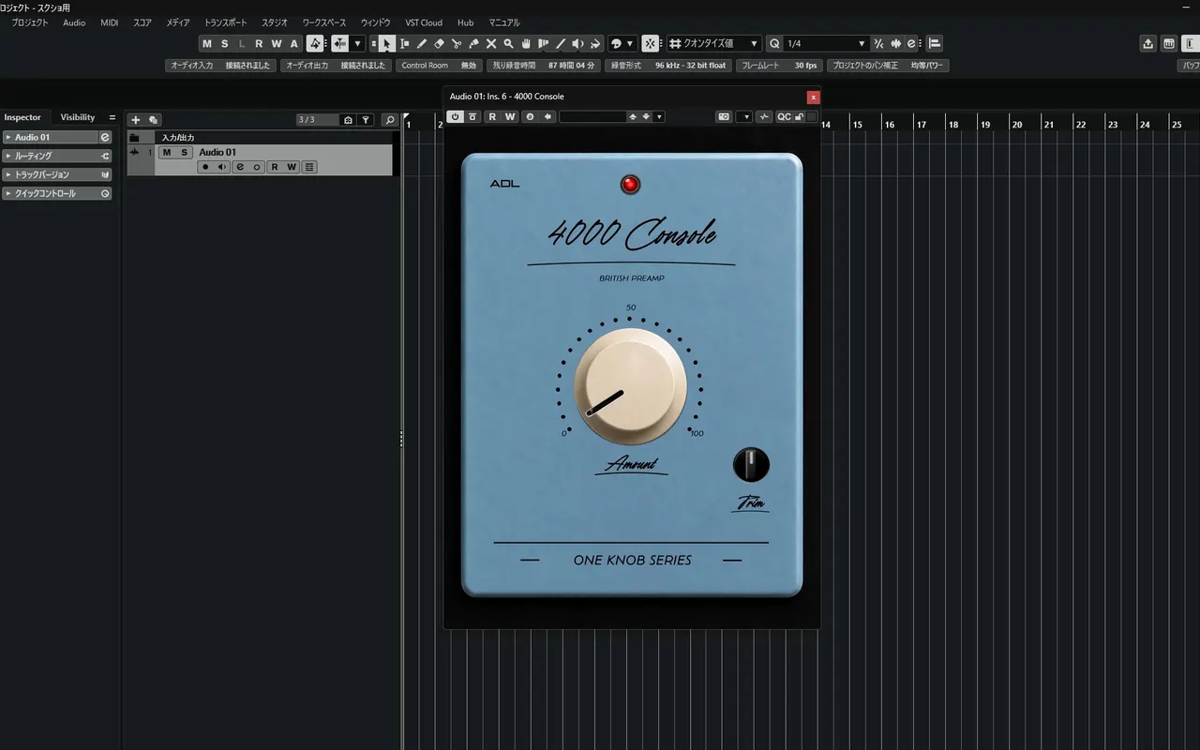The image size is (1200, 750).
Task: Solo the Audio 01 track
Action: 184,152
